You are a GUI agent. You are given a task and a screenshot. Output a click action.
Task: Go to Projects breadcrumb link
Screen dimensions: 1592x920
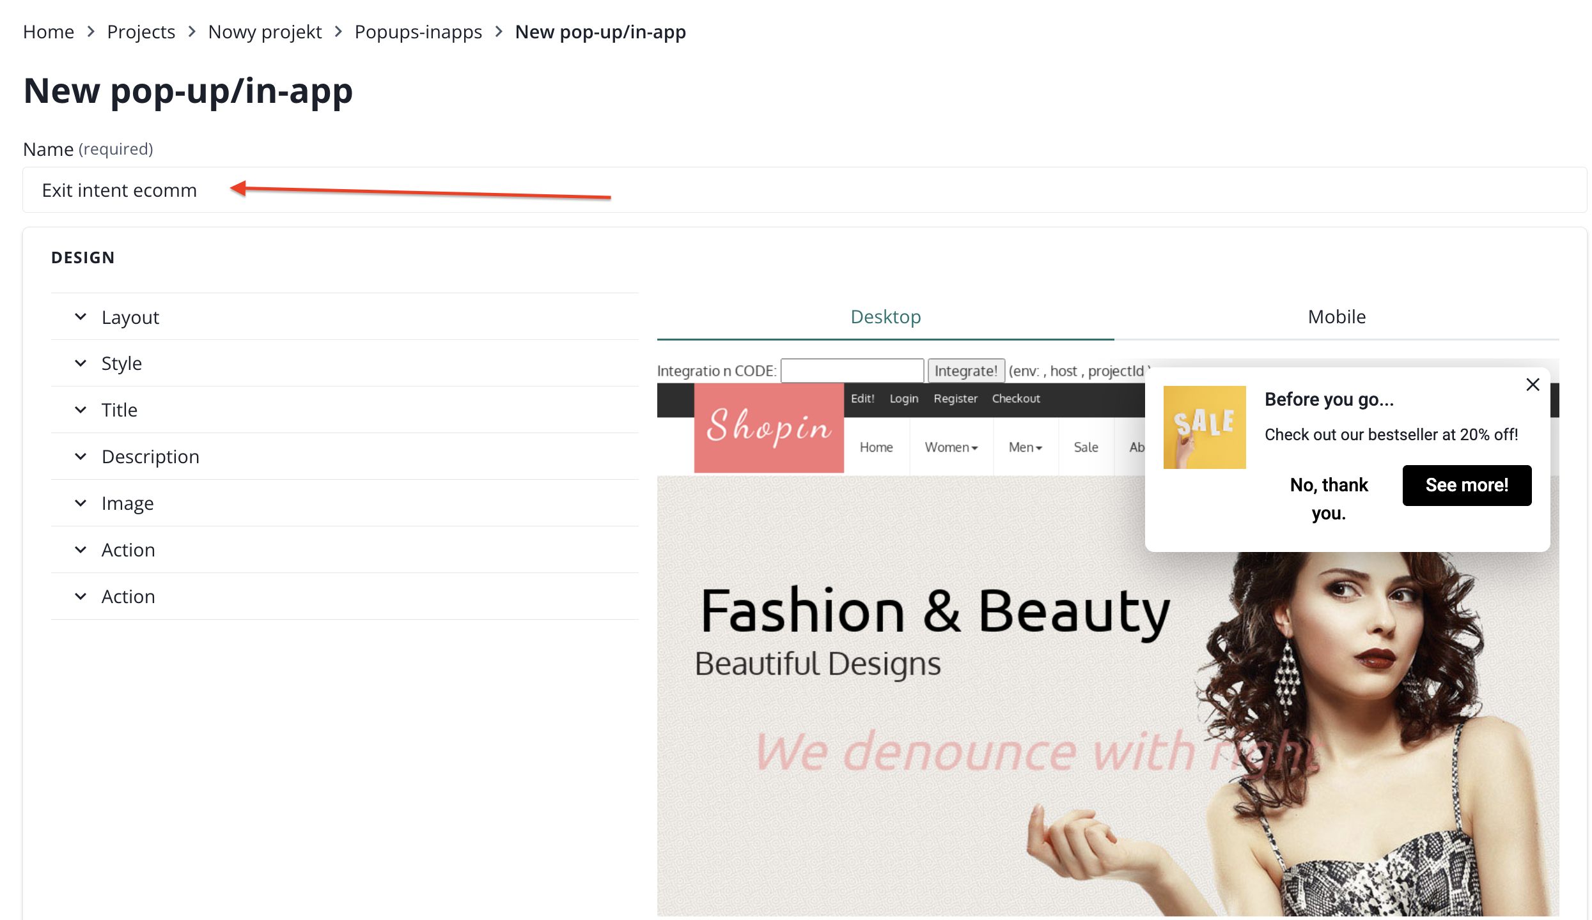[x=141, y=32]
